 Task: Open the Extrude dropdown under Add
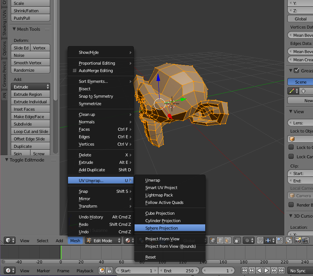(x=30, y=87)
